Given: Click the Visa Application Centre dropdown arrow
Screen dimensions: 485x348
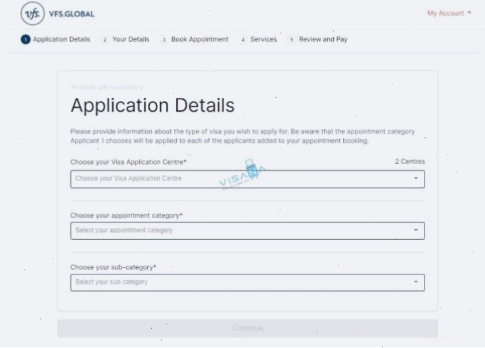Looking at the screenshot, I should [416, 179].
